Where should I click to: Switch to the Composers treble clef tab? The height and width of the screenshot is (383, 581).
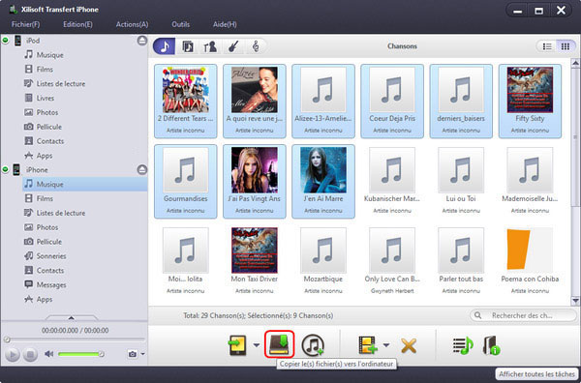coord(256,46)
